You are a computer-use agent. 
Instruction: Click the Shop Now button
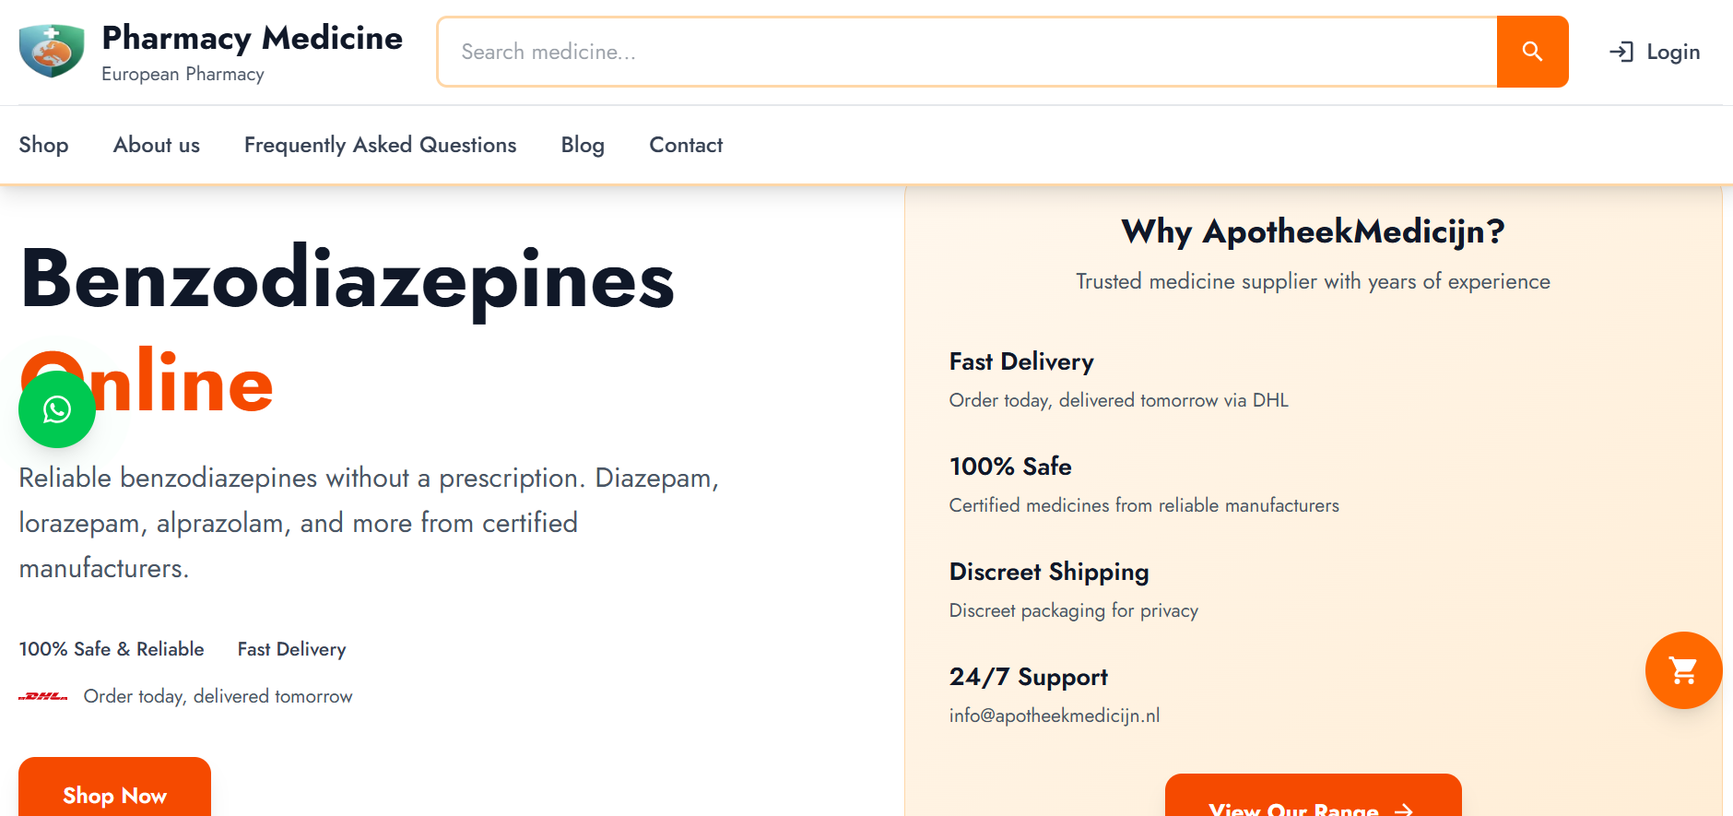[114, 786]
